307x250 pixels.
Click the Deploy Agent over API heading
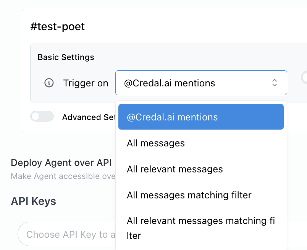pyautogui.click(x=61, y=162)
